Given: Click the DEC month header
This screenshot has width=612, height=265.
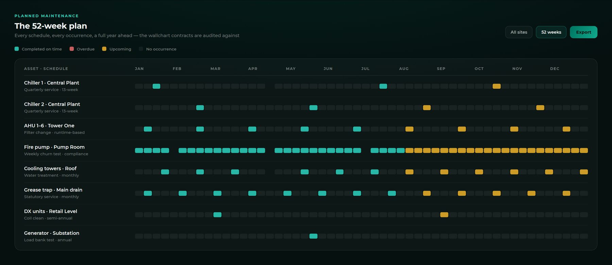Looking at the screenshot, I should pos(555,69).
